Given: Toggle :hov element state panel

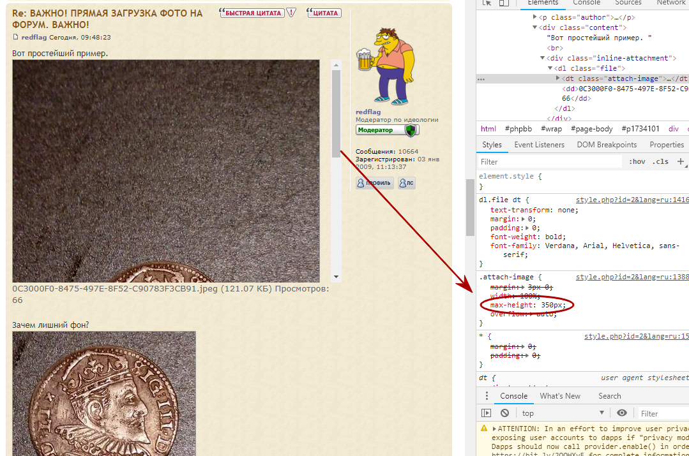Looking at the screenshot, I should point(637,161).
